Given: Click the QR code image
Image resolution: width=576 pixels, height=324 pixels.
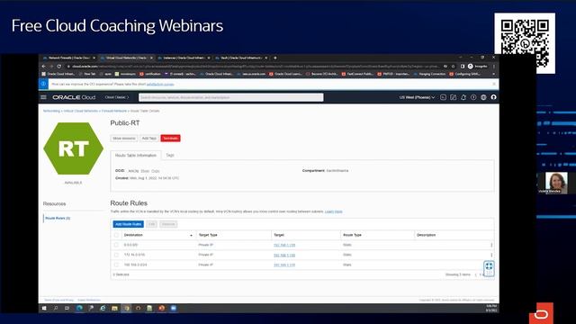Looking at the screenshot, I should tap(525, 43).
